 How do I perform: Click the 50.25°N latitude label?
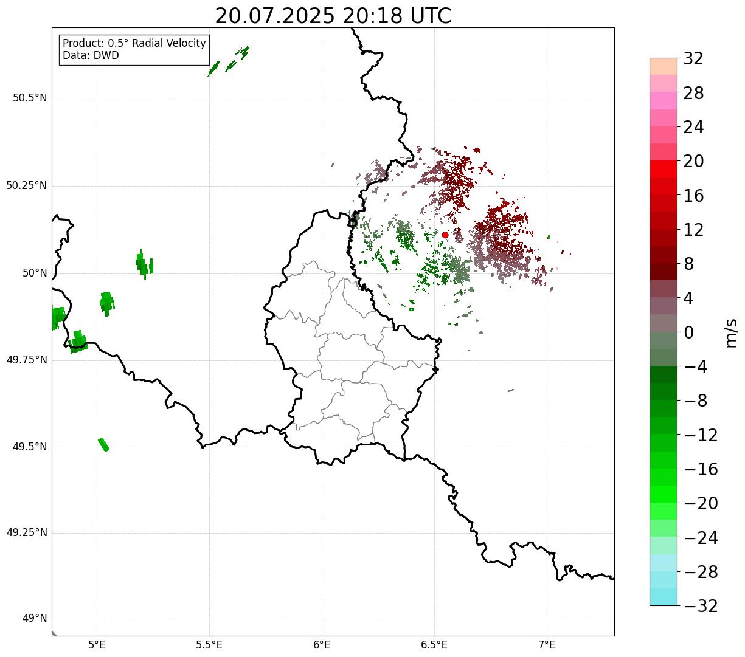coord(27,185)
